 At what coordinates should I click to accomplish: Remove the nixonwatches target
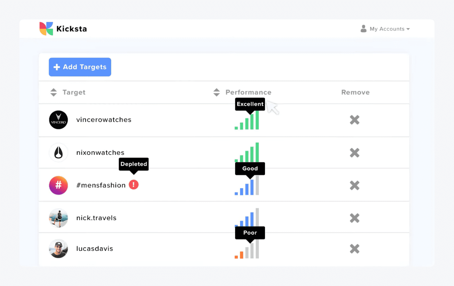pyautogui.click(x=354, y=153)
